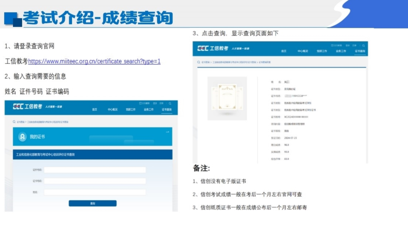The image size is (408, 232).
Task: Open the miiteec.org.cn certificate search hyperlink
Action: point(94,61)
